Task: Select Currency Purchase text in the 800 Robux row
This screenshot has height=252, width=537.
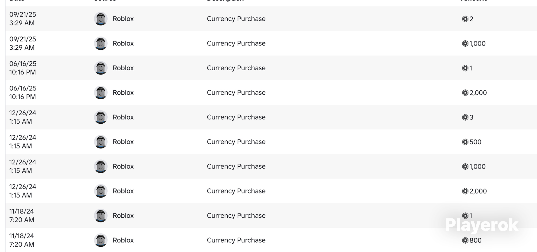Action: click(x=236, y=240)
